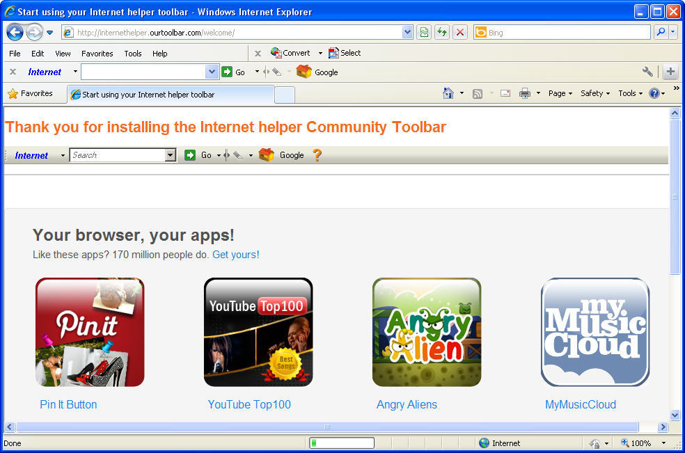
Task: Open the YouTube Top100 link
Action: click(x=249, y=404)
